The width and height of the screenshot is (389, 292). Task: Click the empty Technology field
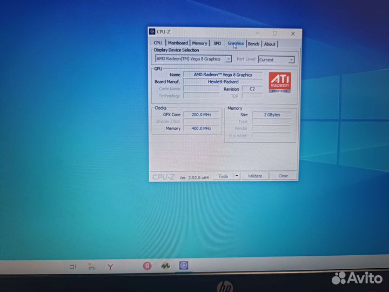click(202, 96)
